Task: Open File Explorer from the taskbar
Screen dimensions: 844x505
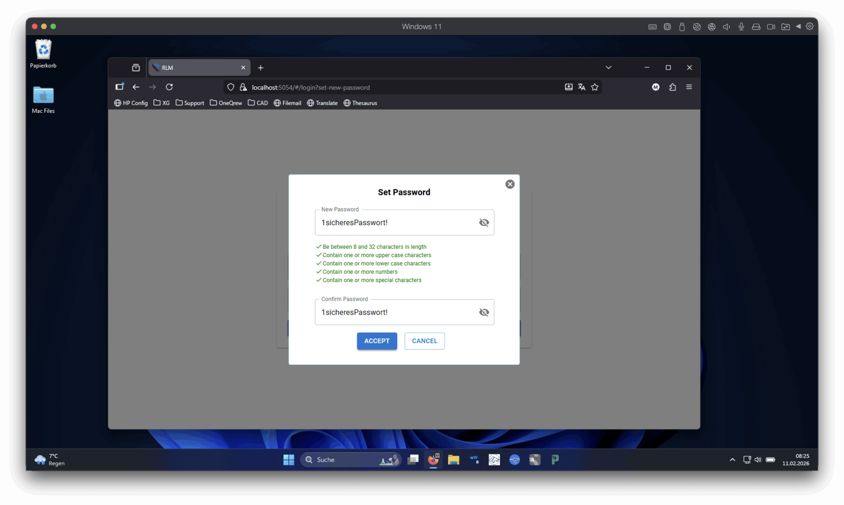Action: pos(453,460)
